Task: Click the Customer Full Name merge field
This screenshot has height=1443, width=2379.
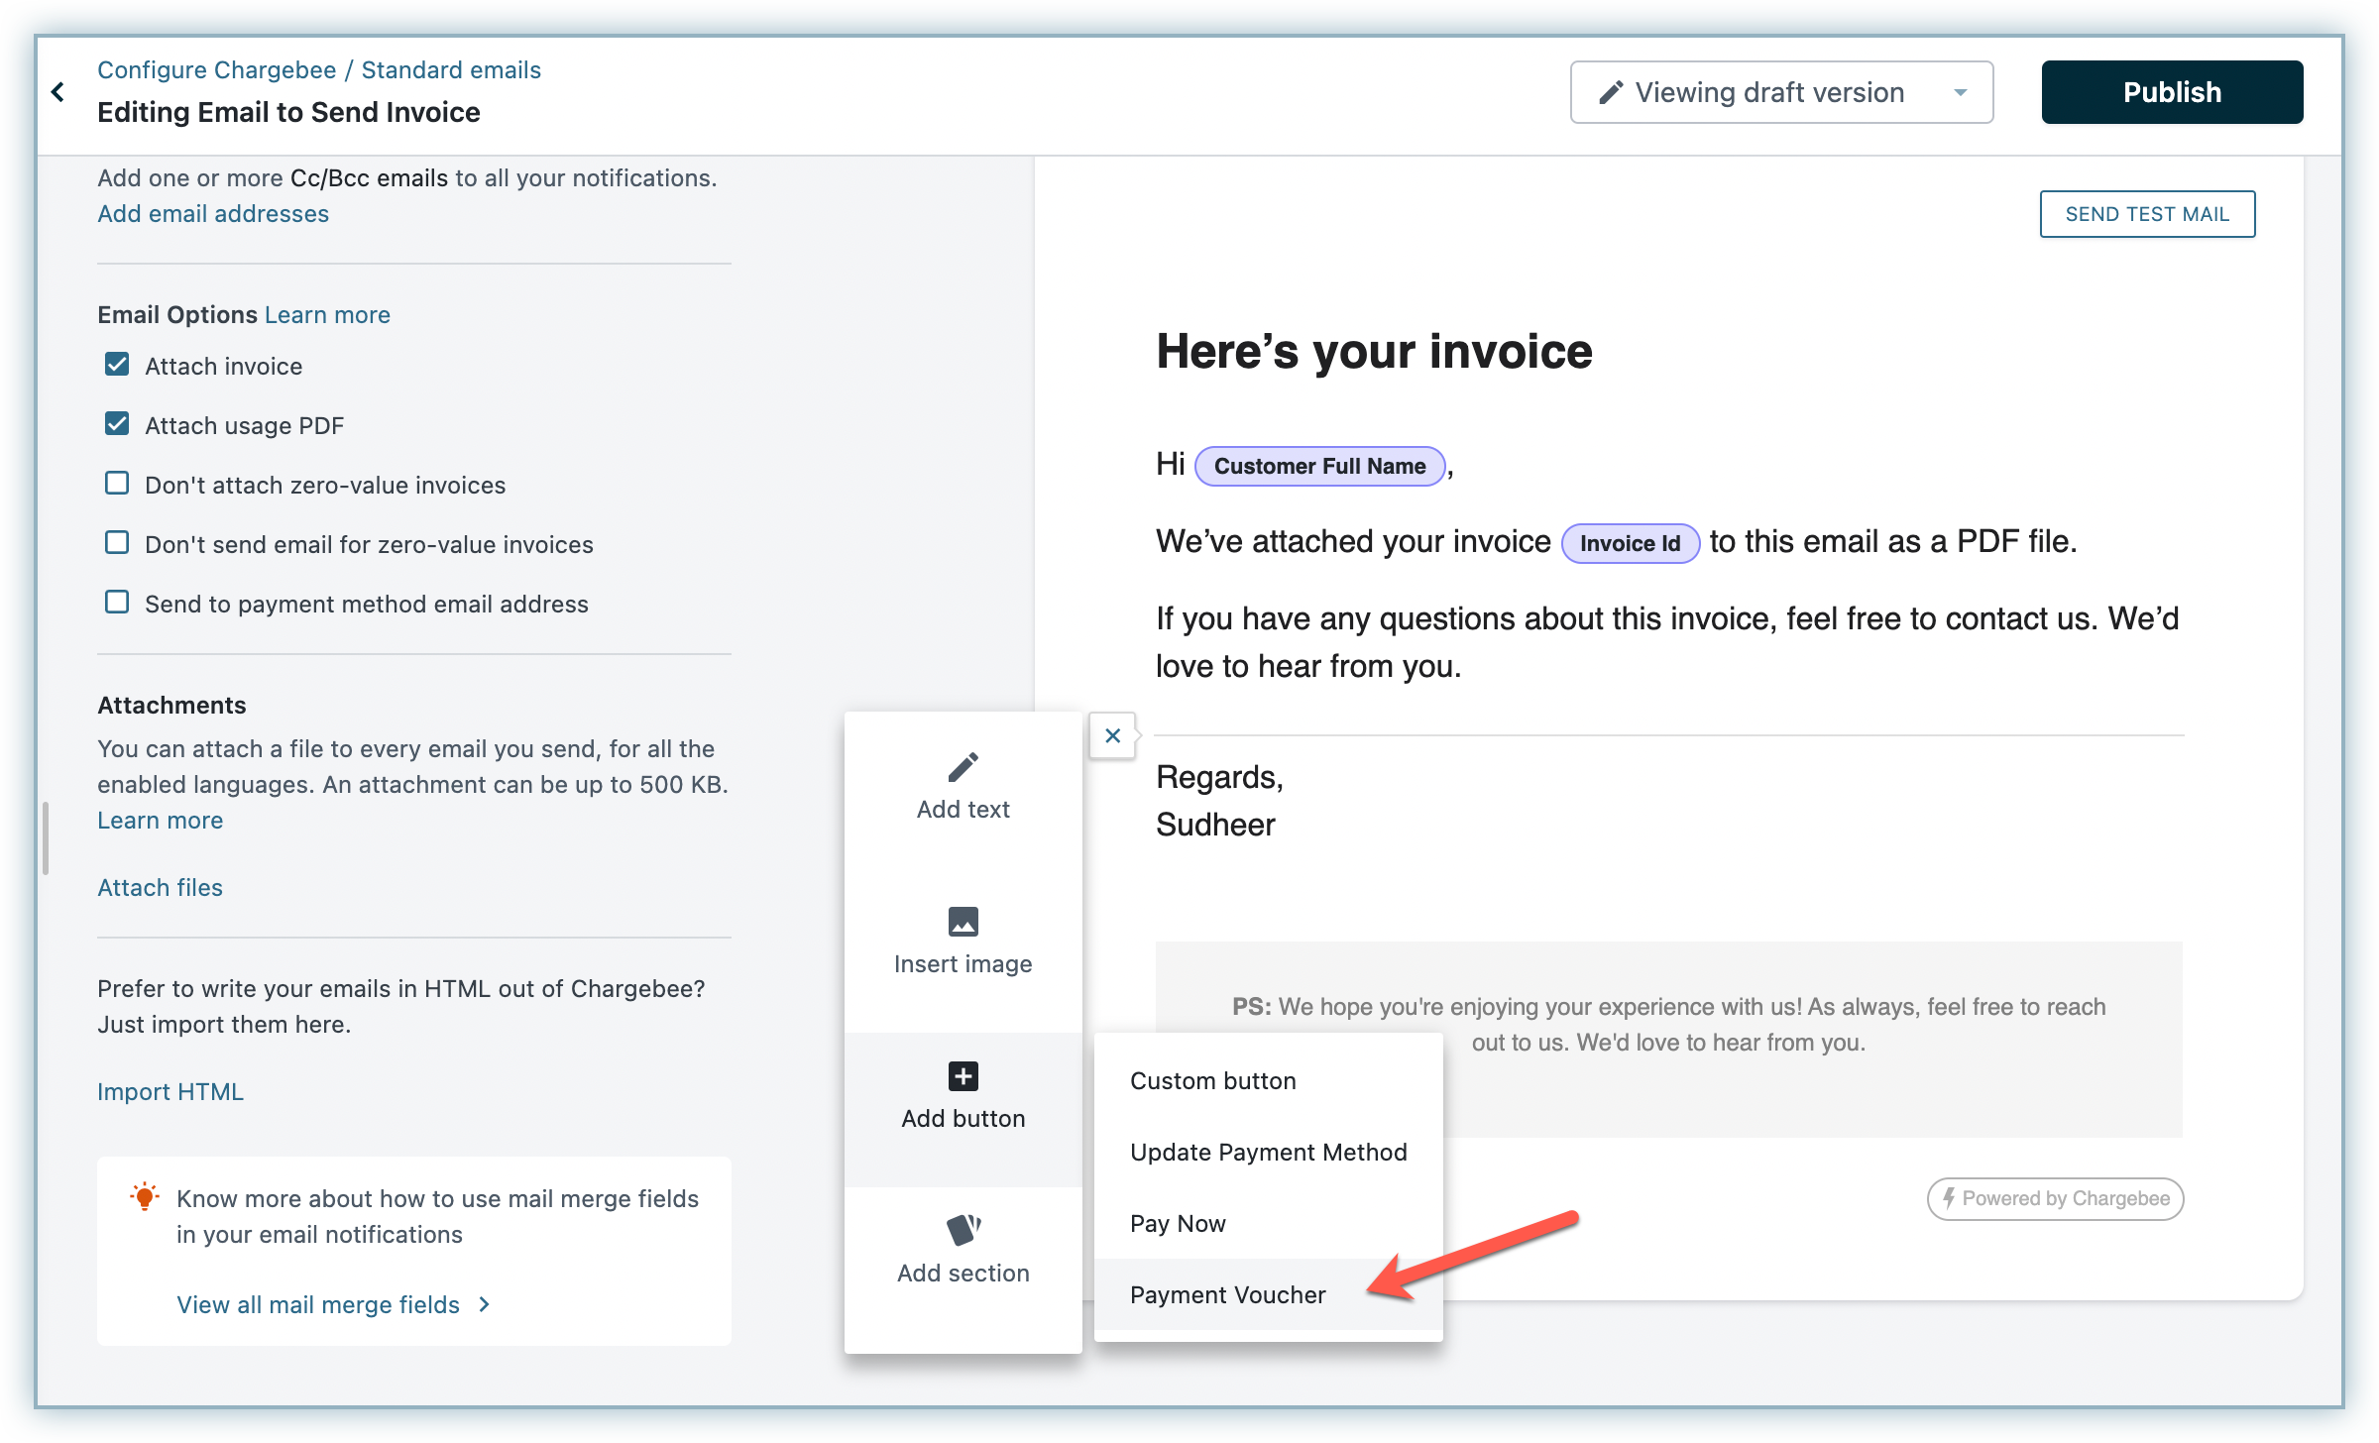Action: [1318, 466]
